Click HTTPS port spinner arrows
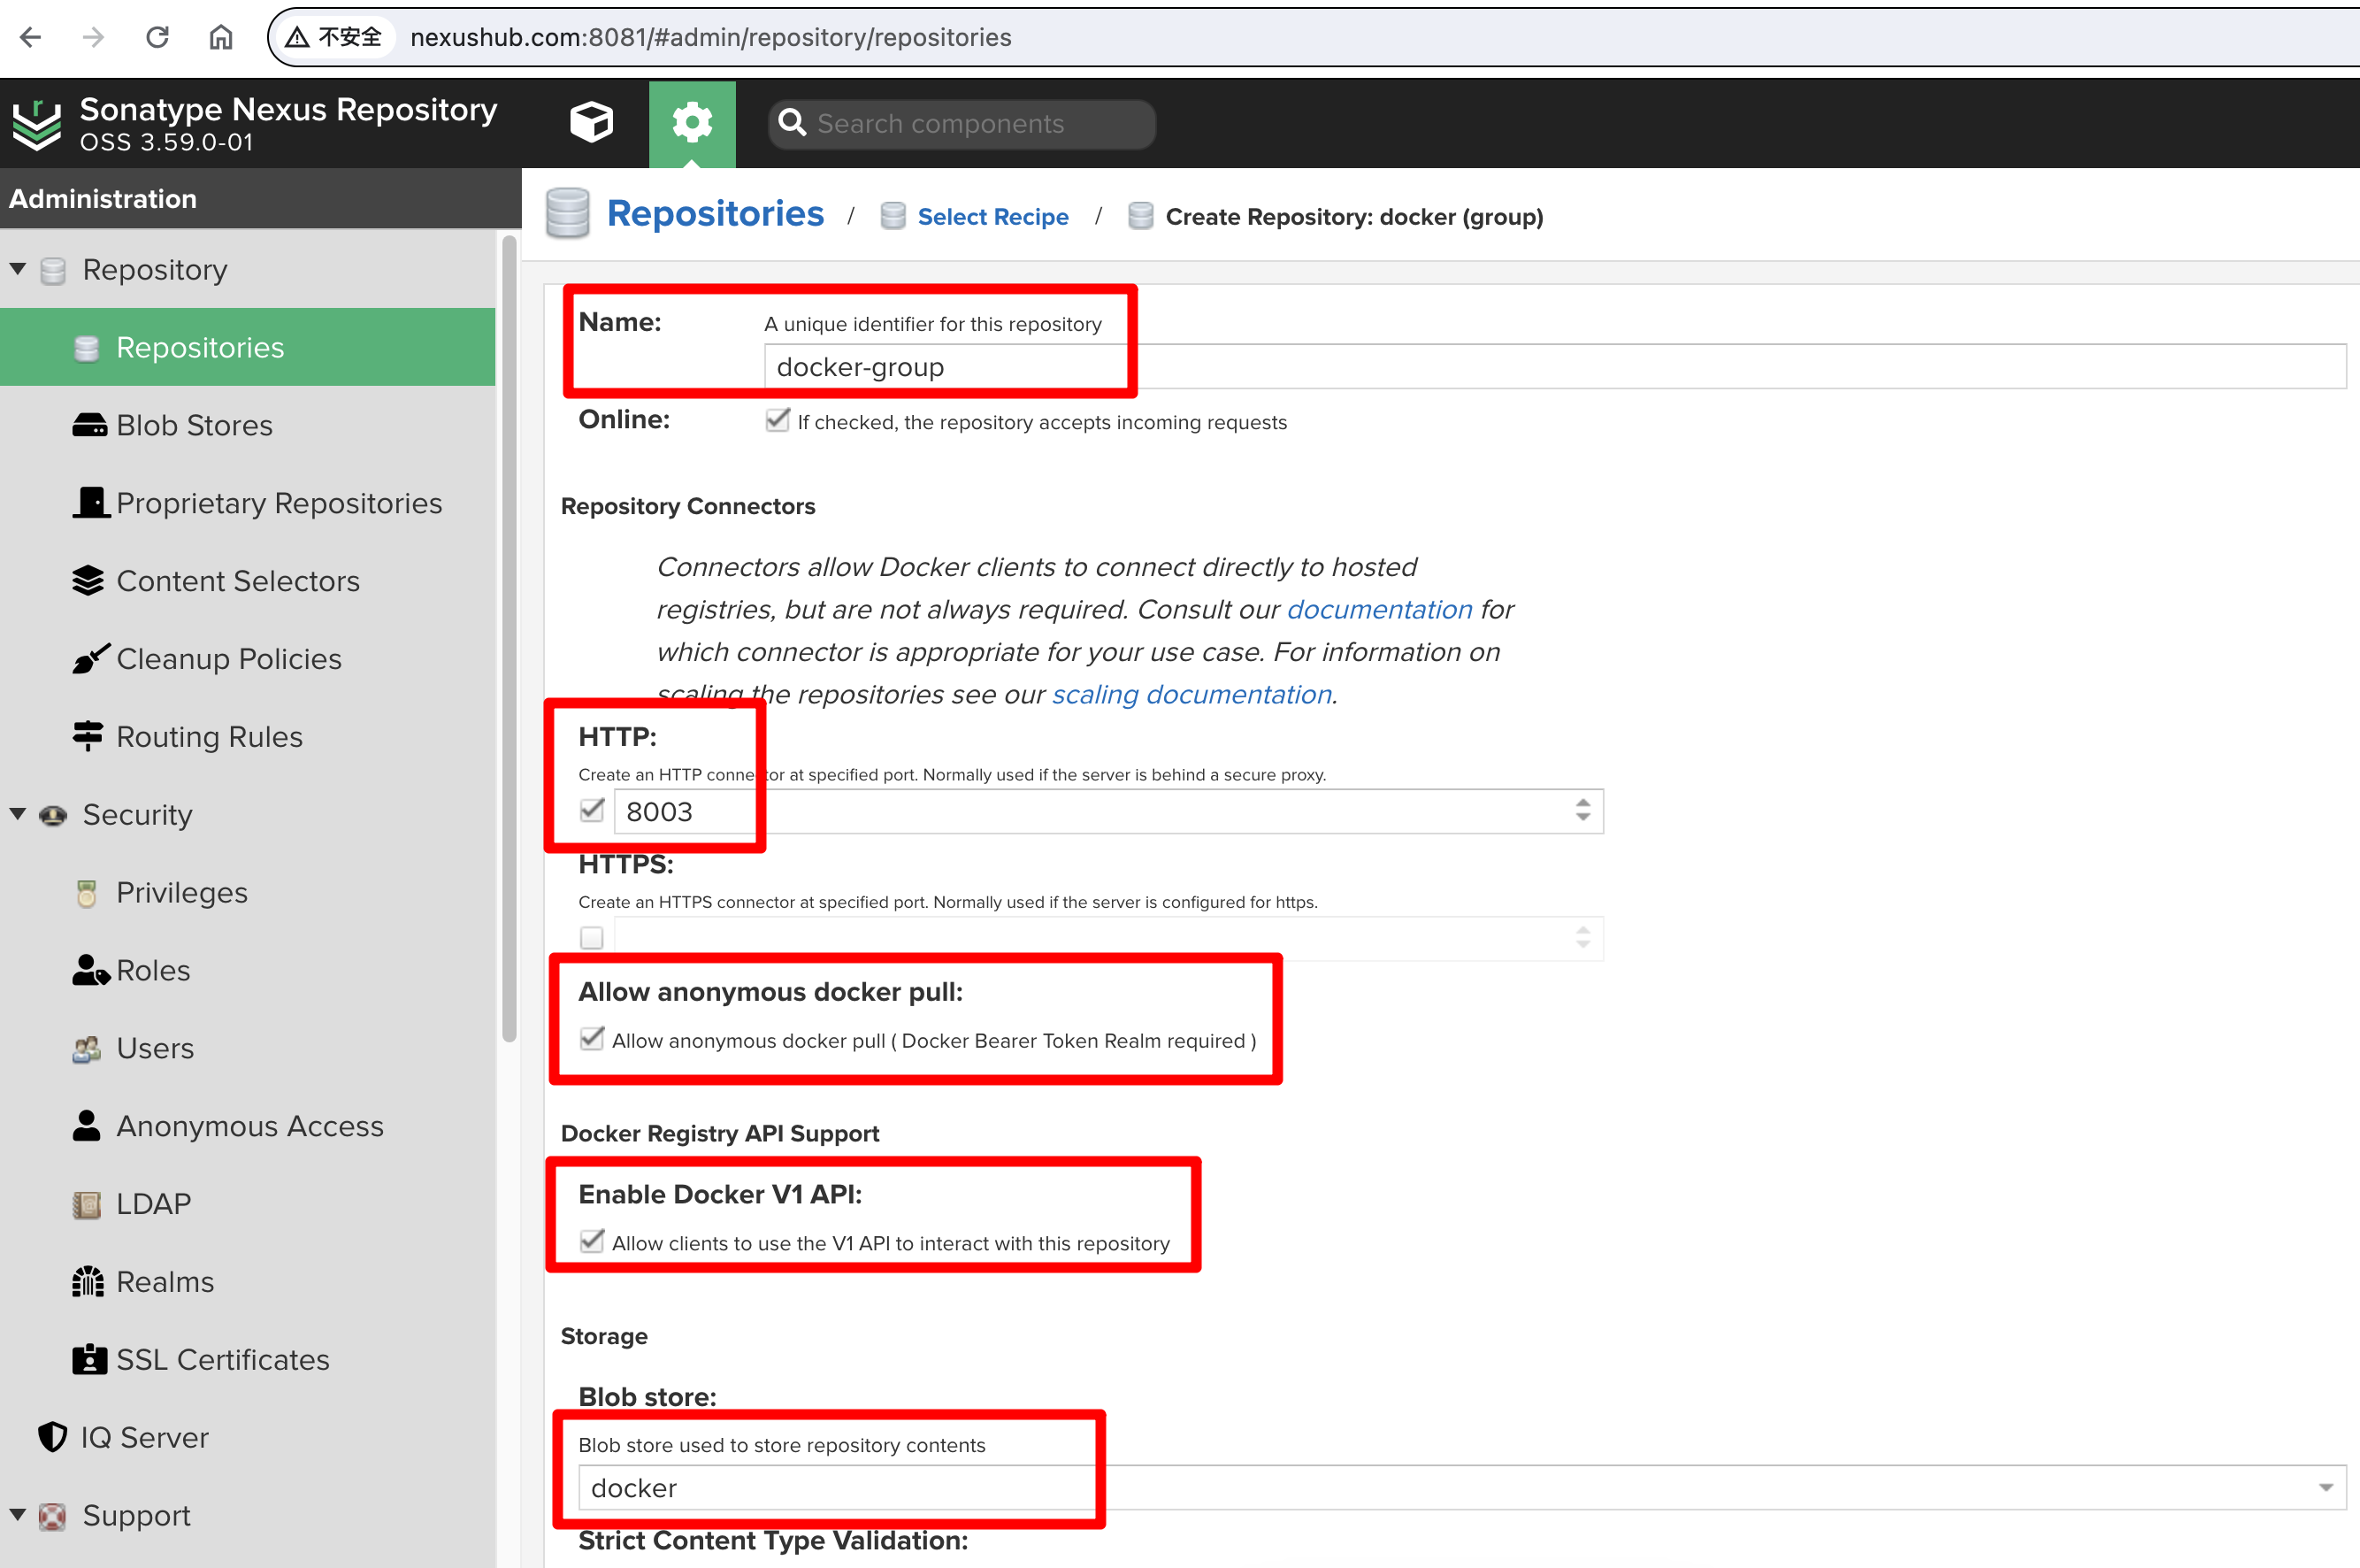This screenshot has width=2360, height=1568. coord(1582,938)
